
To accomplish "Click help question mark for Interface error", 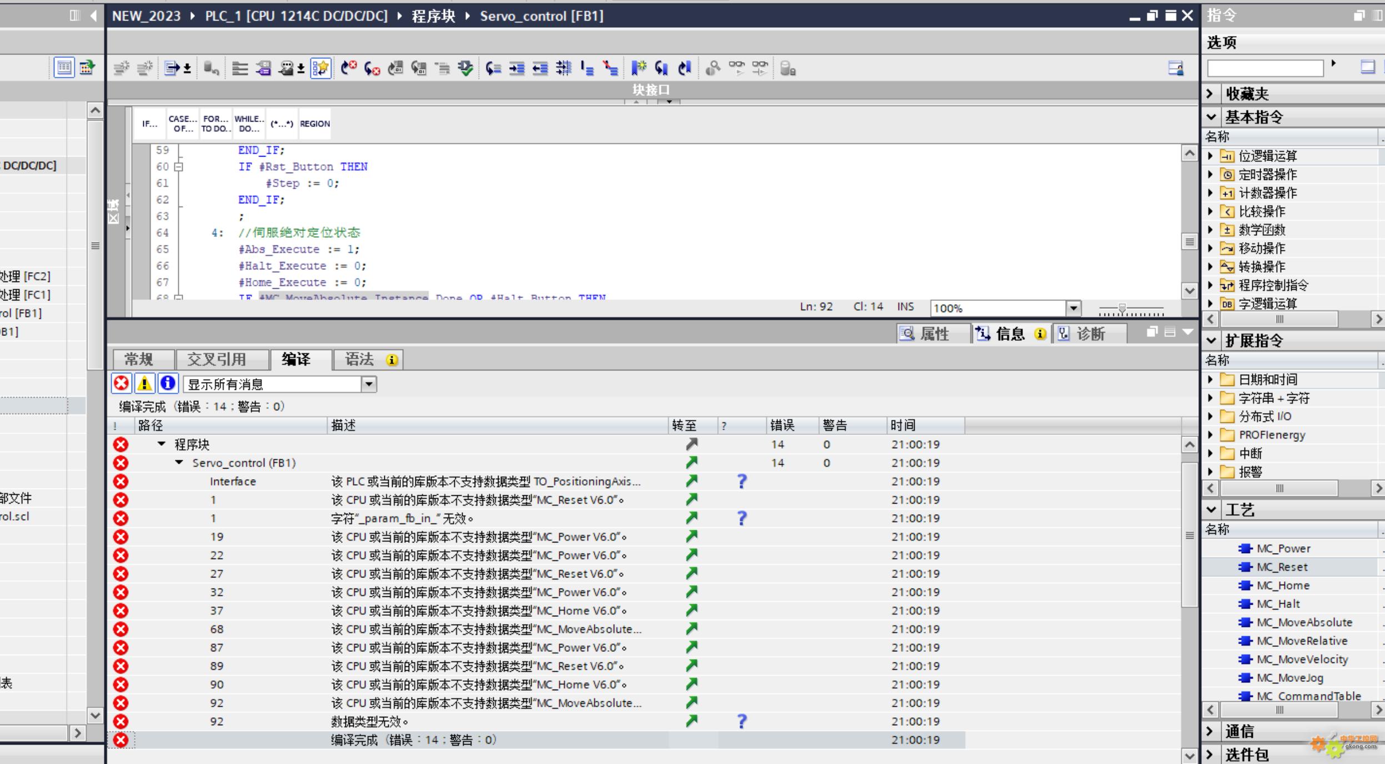I will pyautogui.click(x=741, y=481).
